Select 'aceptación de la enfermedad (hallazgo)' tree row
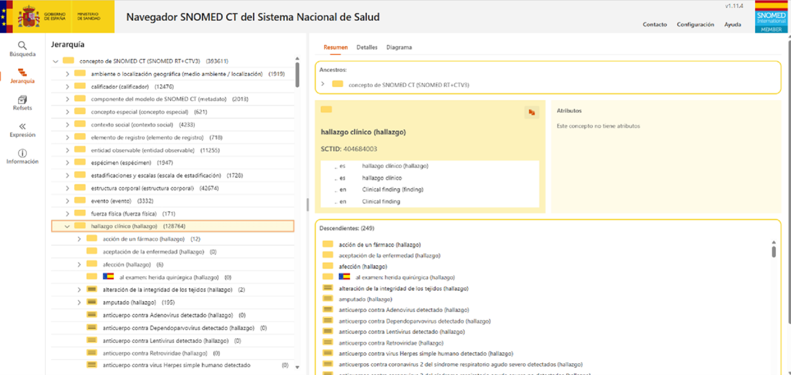Image resolution: width=791 pixels, height=375 pixels. pyautogui.click(x=172, y=252)
